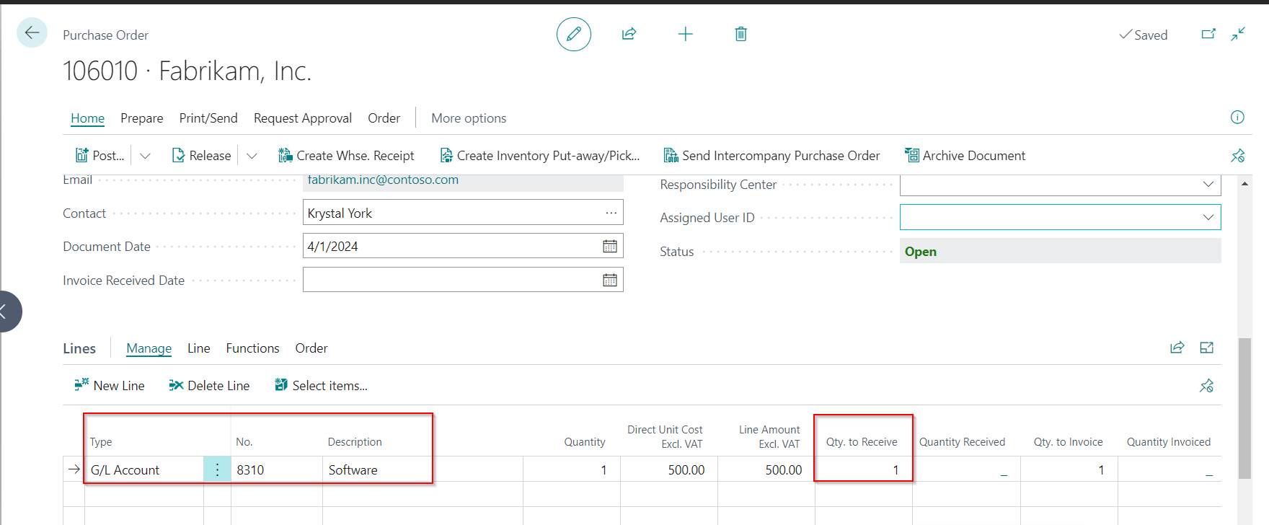Open Invoice Received Date calendar picker
Image resolution: width=1269 pixels, height=525 pixels.
pyautogui.click(x=610, y=280)
